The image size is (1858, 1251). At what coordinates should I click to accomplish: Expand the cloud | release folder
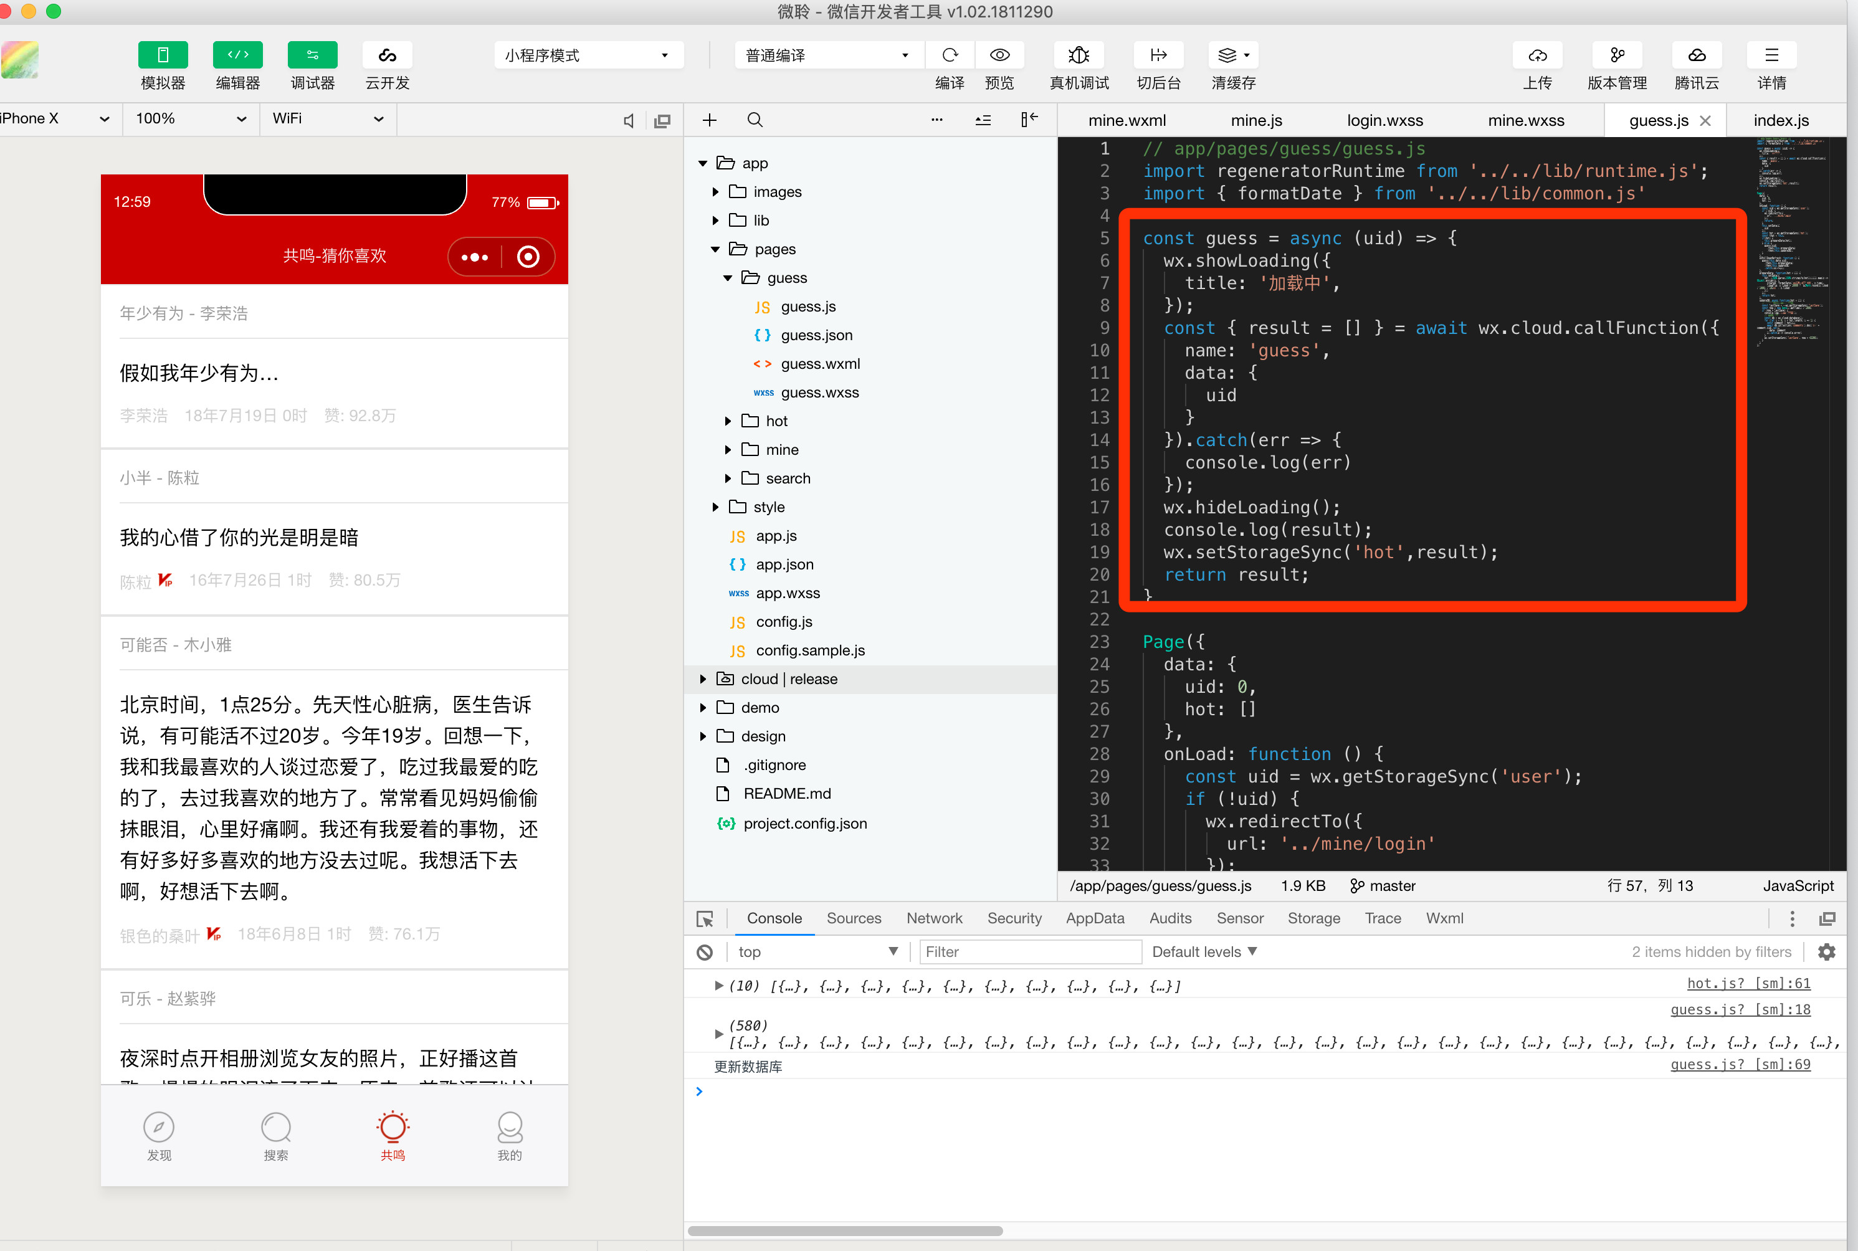[703, 679]
